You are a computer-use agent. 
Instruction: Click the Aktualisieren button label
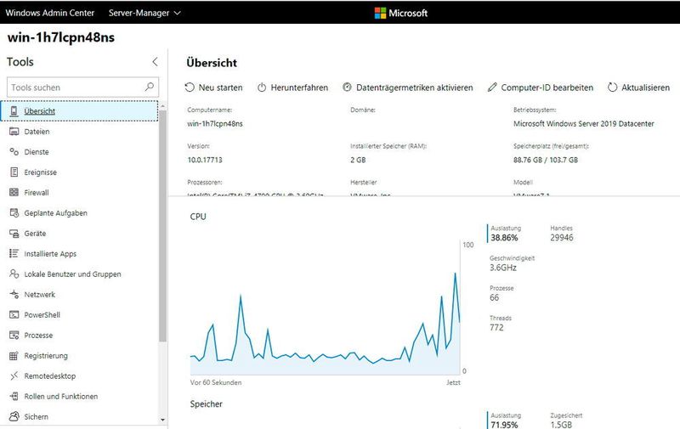tap(645, 87)
